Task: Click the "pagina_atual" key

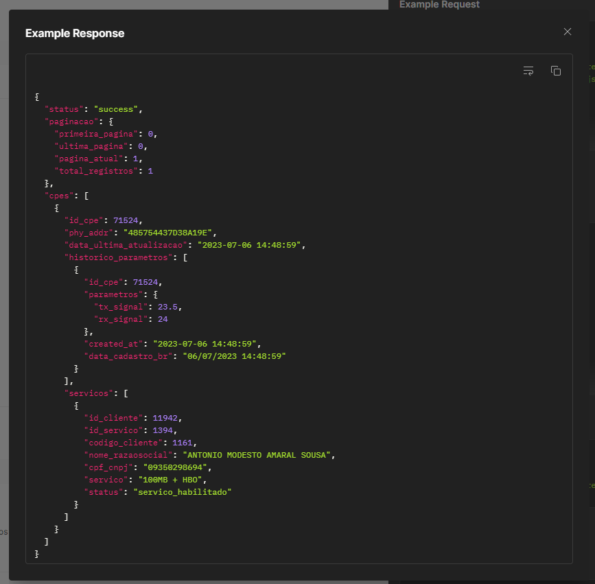Action: tap(89, 159)
